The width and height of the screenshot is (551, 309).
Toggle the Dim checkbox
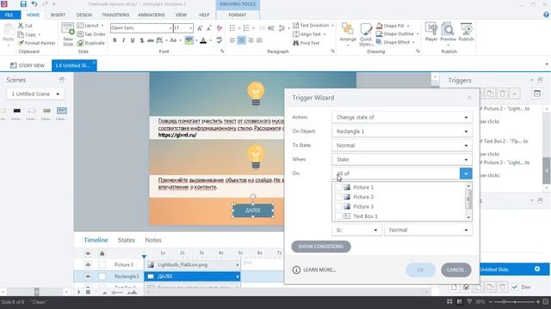pyautogui.click(x=515, y=287)
